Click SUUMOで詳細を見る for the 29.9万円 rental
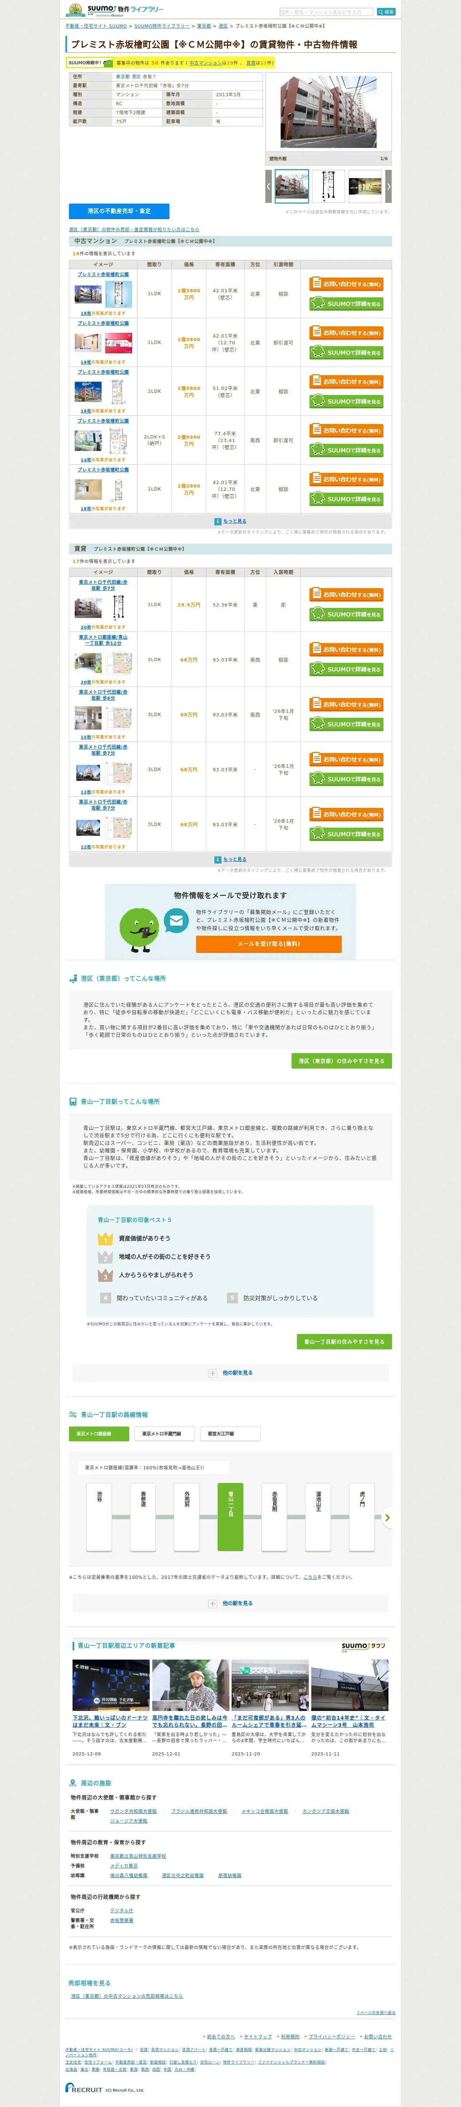This screenshot has height=2107, width=461. pos(346,614)
